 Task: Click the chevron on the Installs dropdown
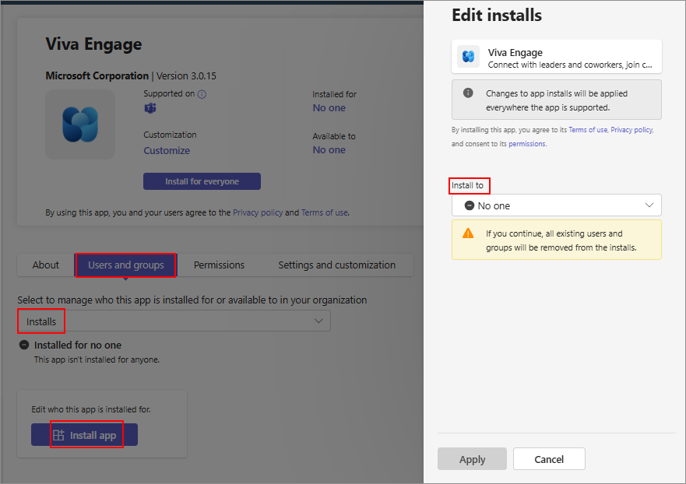318,321
